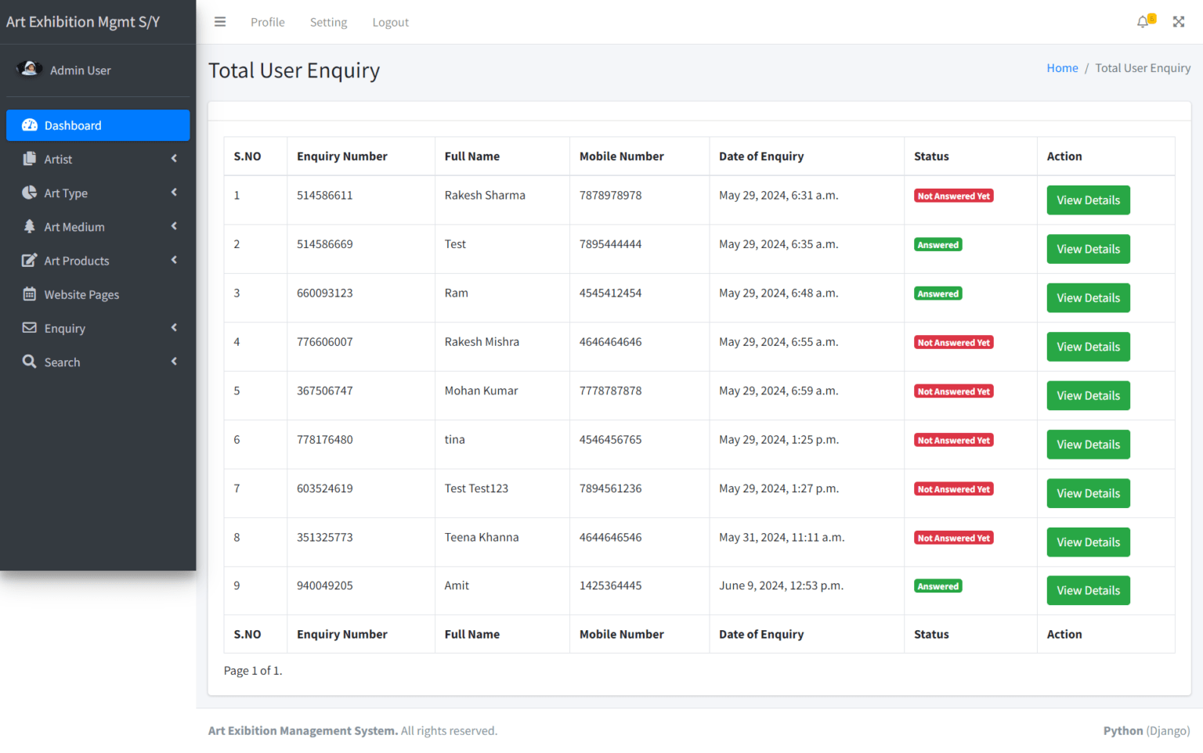Click Logout in the top bar

click(390, 22)
